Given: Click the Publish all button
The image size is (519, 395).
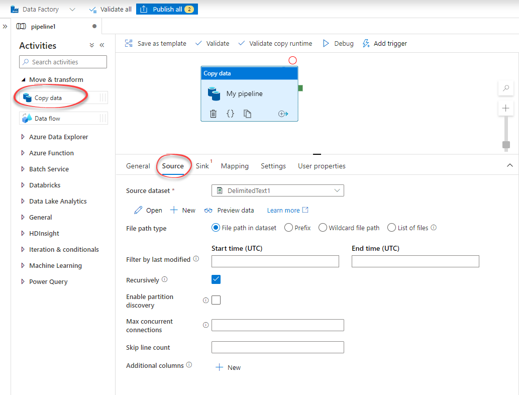Looking at the screenshot, I should (x=167, y=9).
